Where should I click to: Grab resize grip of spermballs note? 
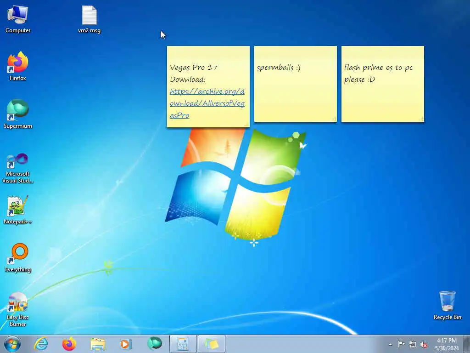(334, 119)
